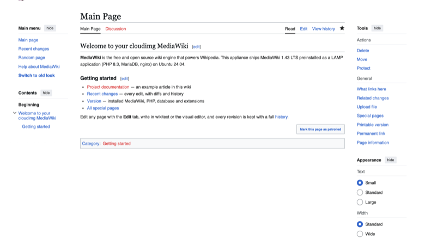Select Wide width option
The height and width of the screenshot is (239, 425).
pyautogui.click(x=360, y=234)
